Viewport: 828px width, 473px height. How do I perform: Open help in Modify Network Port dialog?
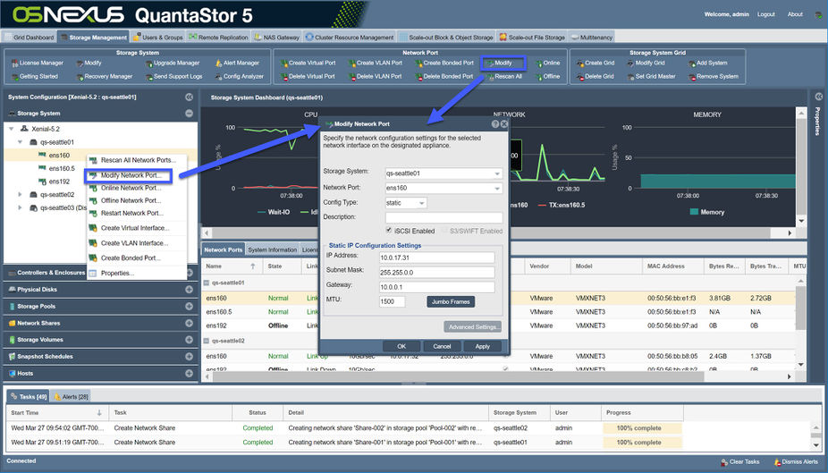(495, 124)
